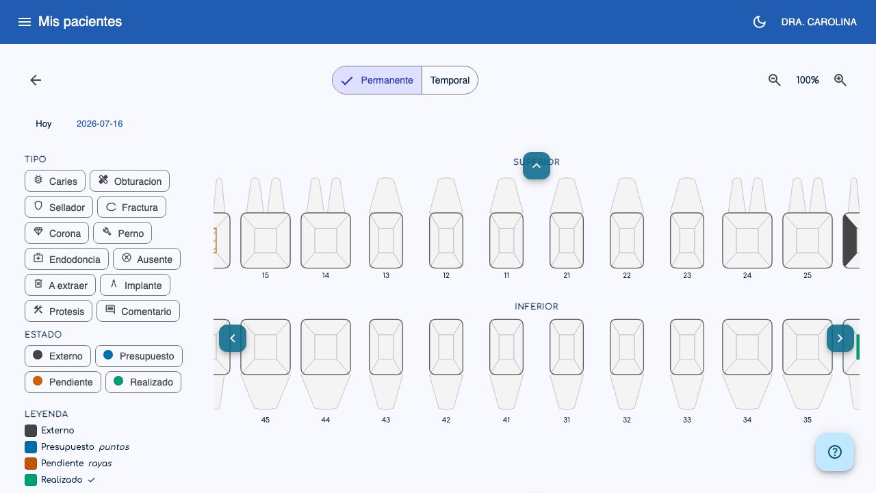Collapse the Superior arch with up chevron
The image size is (876, 493).
point(537,166)
